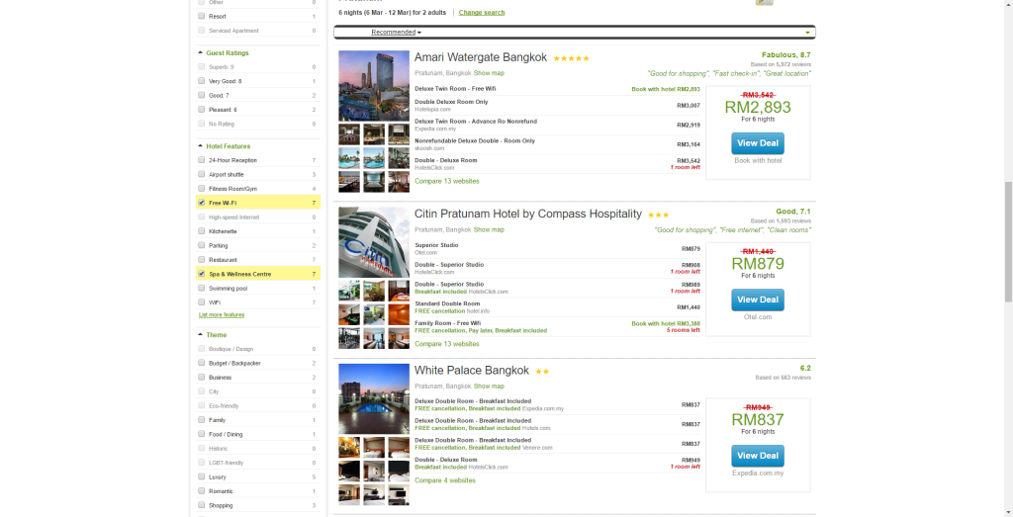Open the Recommended sort dropdown

[x=396, y=33]
